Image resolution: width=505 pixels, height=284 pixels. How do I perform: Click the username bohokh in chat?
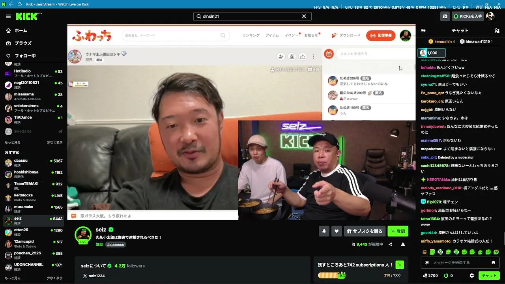click(x=427, y=67)
